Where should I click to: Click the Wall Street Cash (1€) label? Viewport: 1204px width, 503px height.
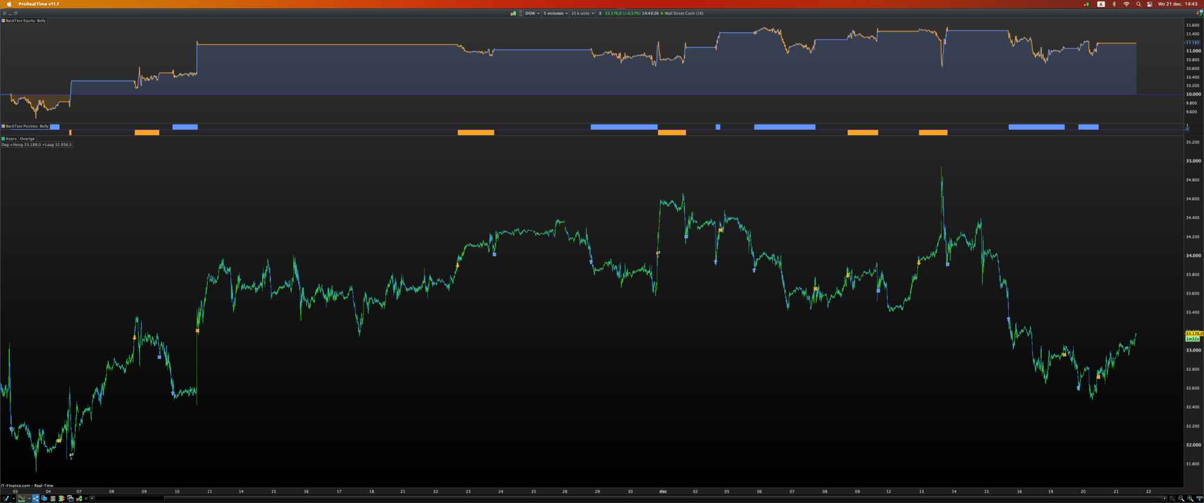(x=684, y=13)
